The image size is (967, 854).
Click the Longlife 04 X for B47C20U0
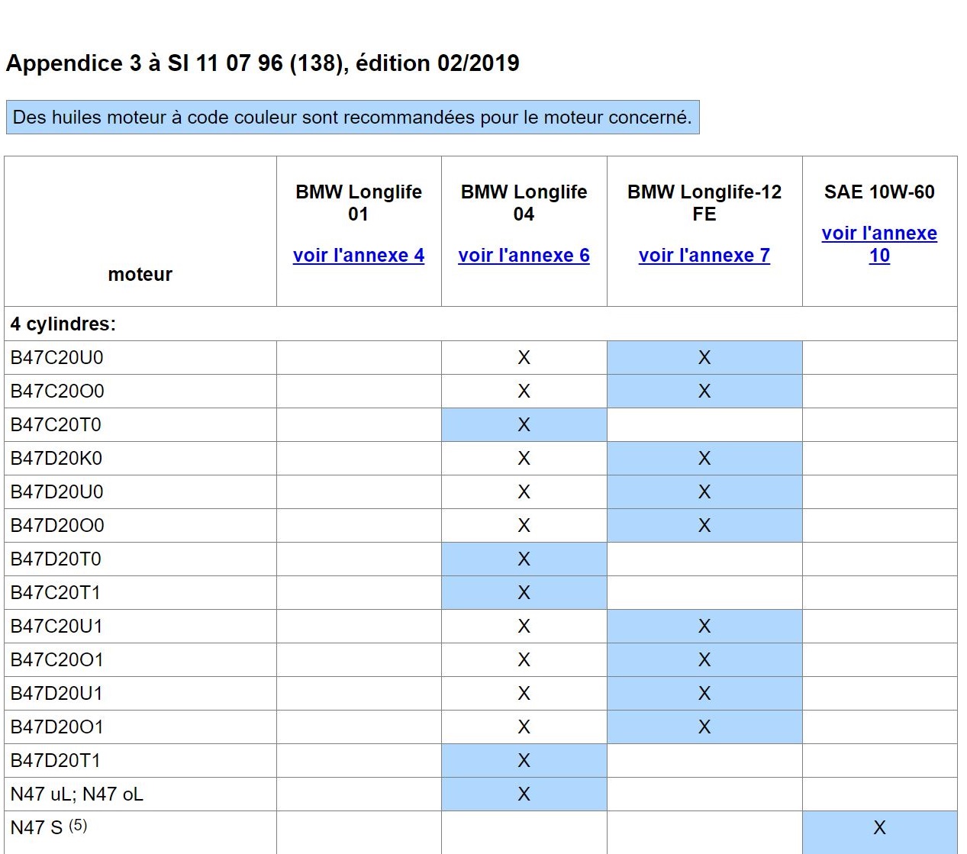(524, 357)
